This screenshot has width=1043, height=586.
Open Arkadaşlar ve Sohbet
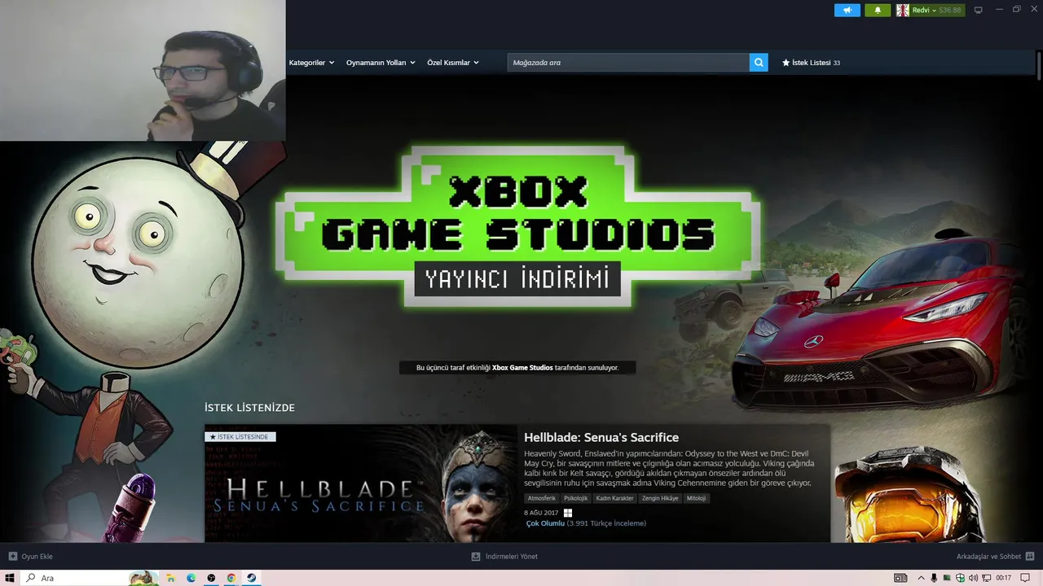coord(988,557)
